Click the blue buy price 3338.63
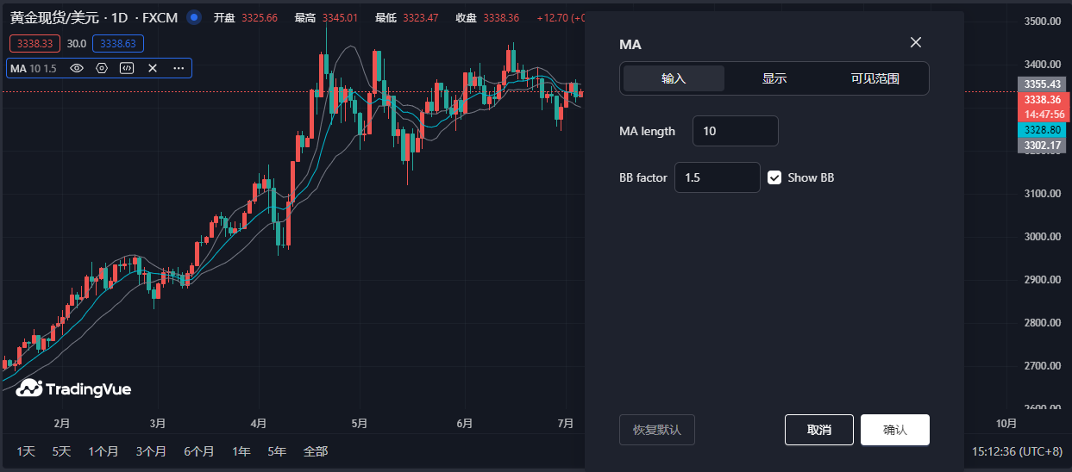 point(119,43)
